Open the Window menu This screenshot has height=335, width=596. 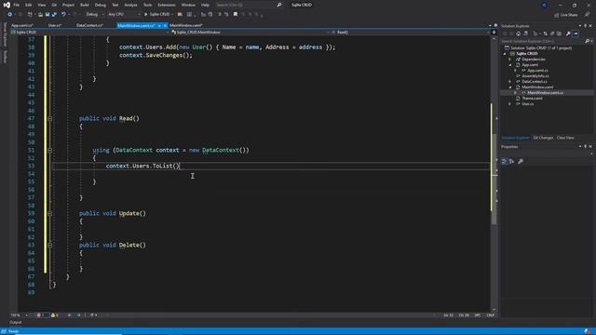click(x=188, y=5)
